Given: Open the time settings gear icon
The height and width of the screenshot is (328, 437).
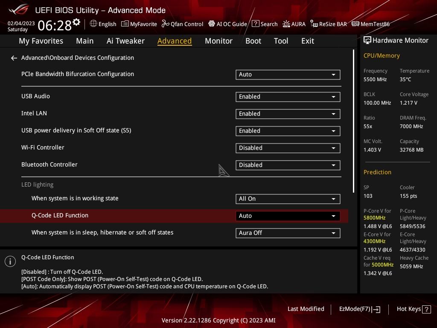Looking at the screenshot, I should (76, 22).
